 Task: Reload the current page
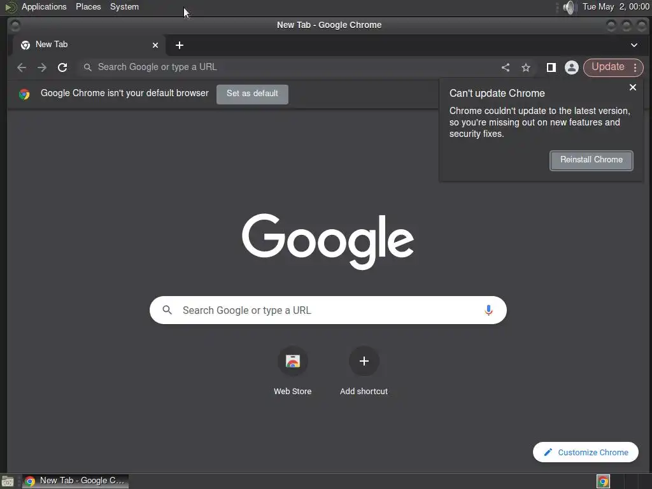62,67
